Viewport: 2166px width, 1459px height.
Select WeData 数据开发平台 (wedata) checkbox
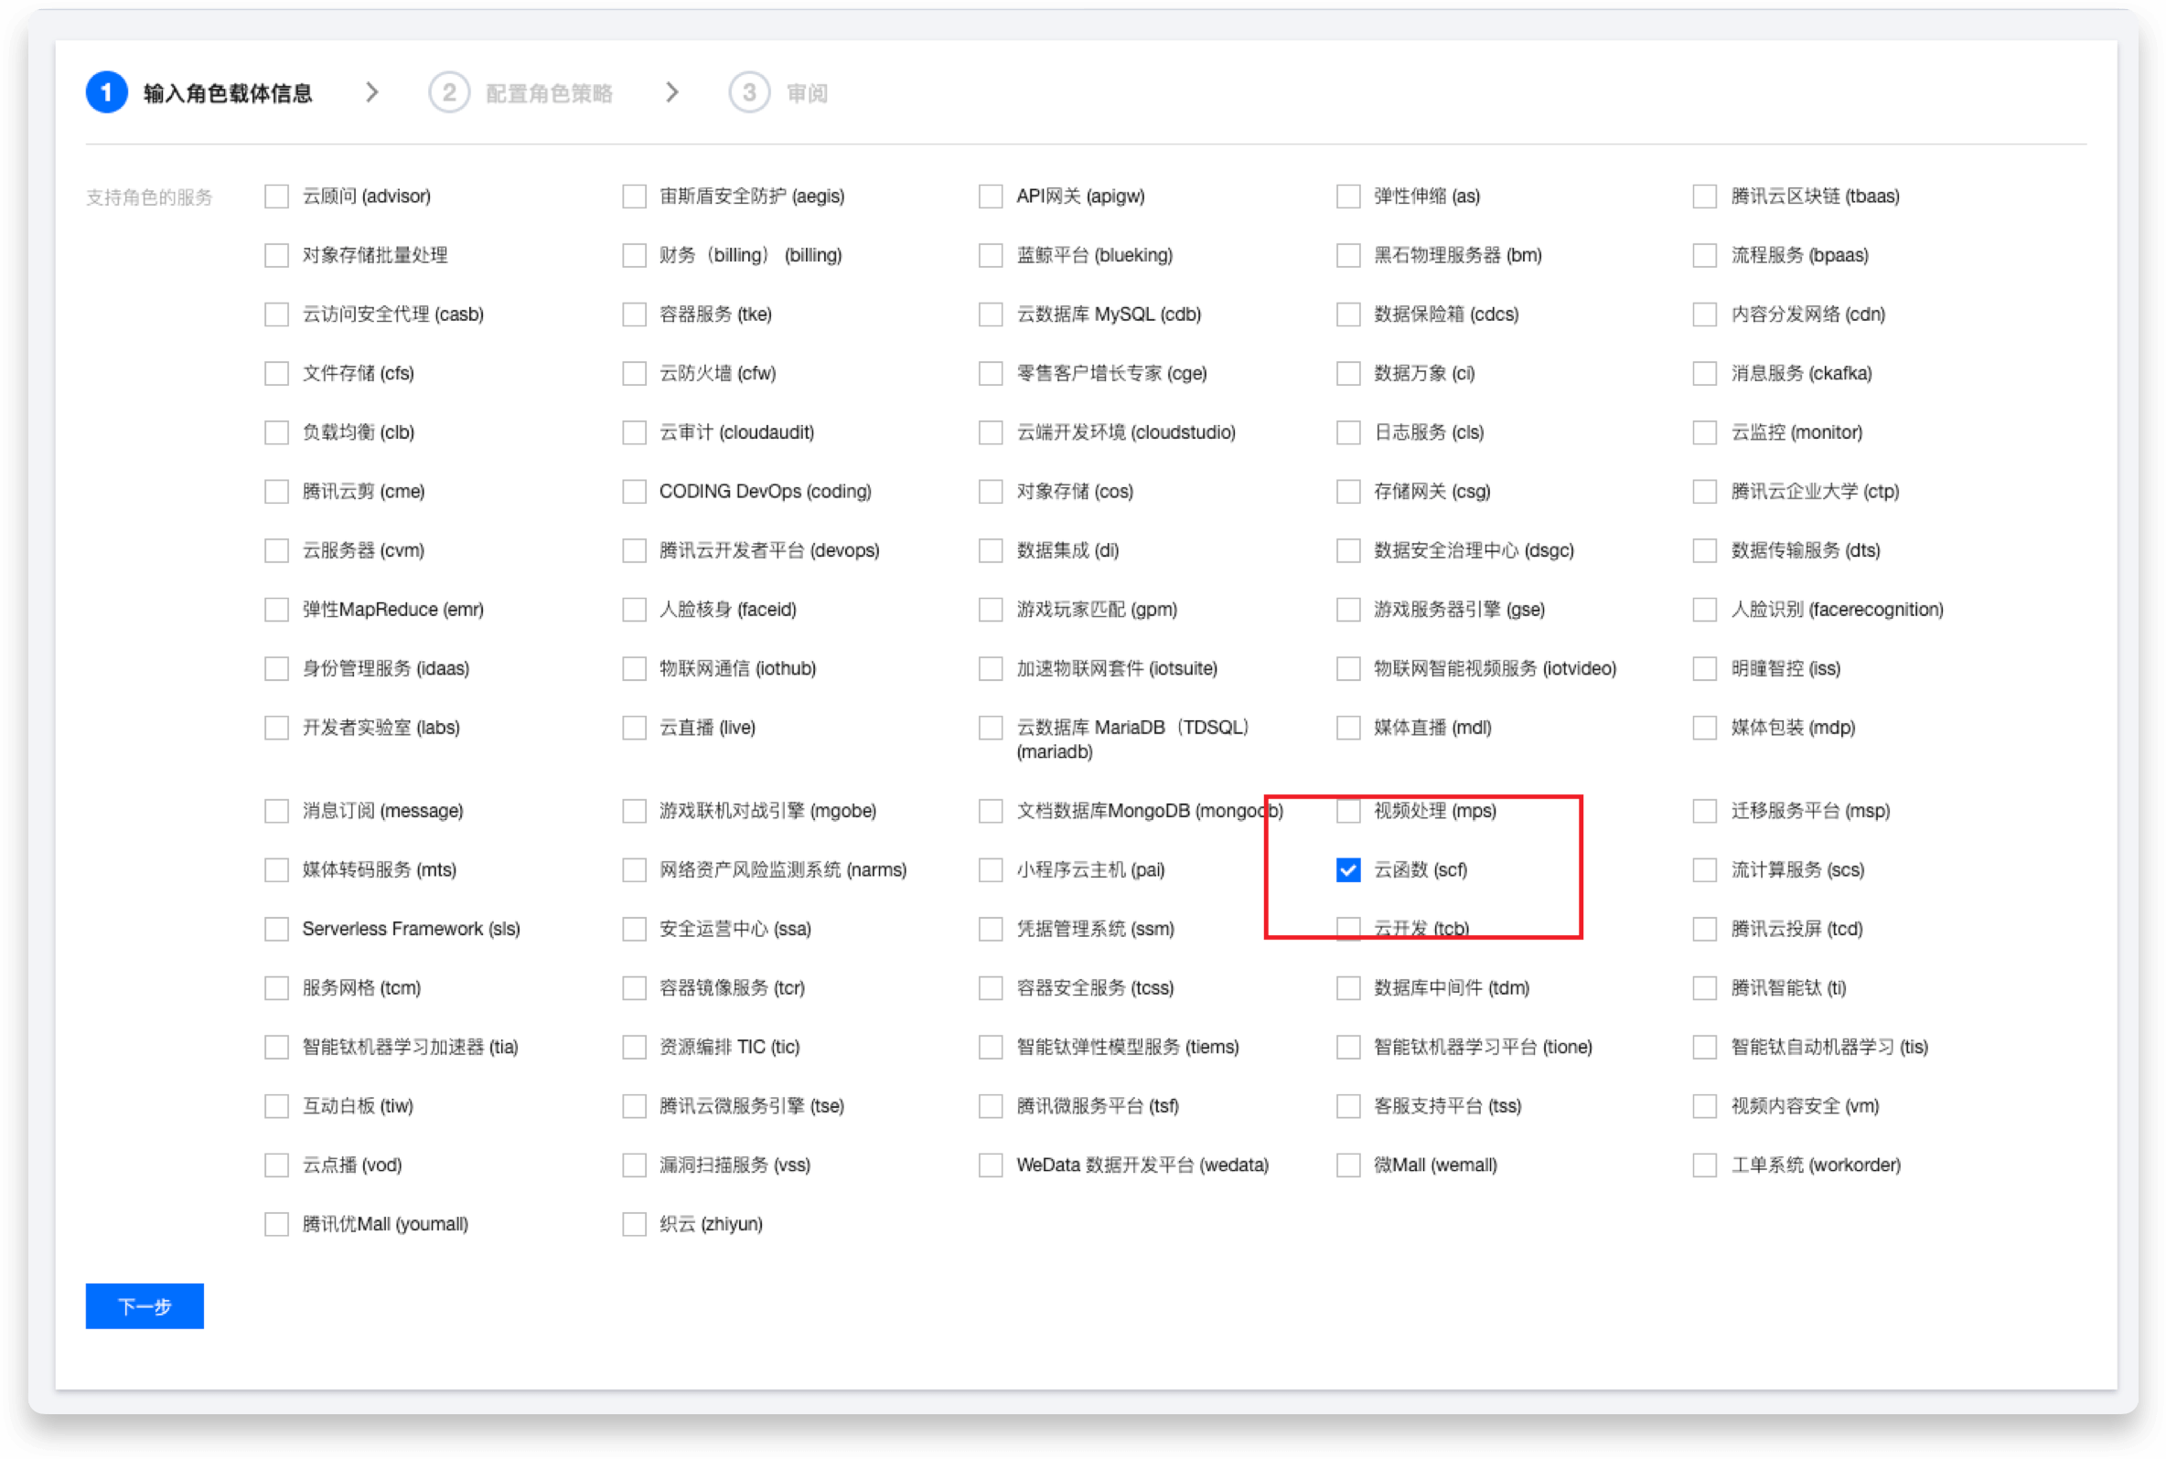pyautogui.click(x=991, y=1165)
